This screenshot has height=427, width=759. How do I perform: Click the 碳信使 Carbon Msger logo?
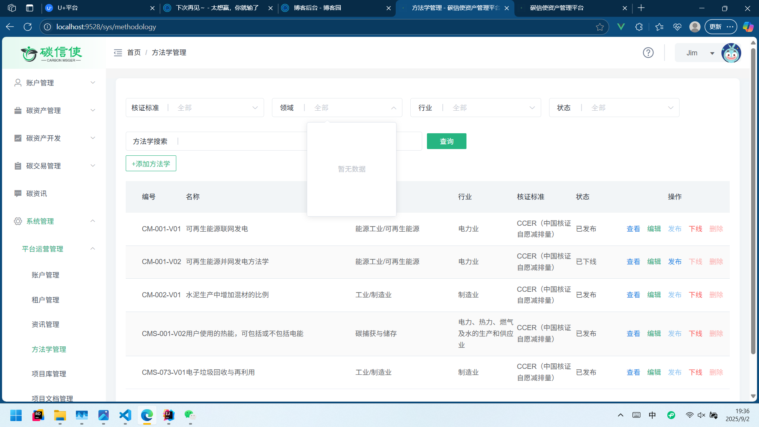pyautogui.click(x=52, y=54)
